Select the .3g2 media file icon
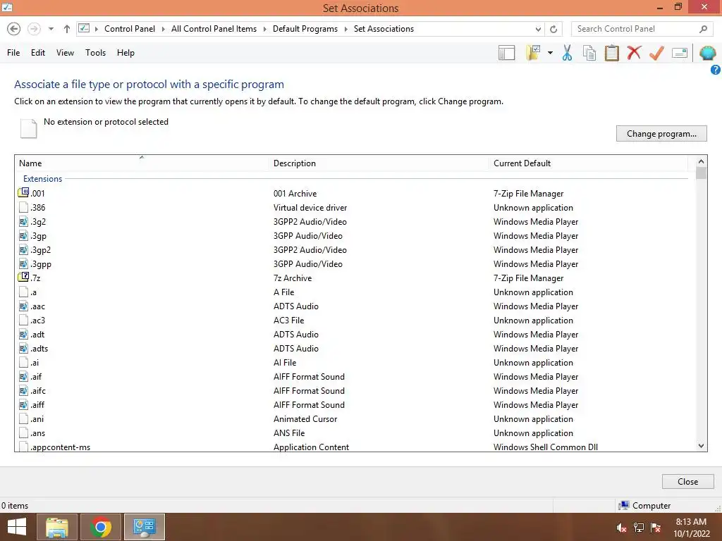Viewport: 722px width, 541px height. coord(23,222)
